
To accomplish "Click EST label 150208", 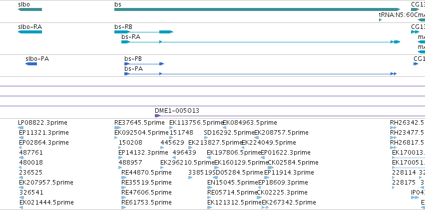I will 130,143.
